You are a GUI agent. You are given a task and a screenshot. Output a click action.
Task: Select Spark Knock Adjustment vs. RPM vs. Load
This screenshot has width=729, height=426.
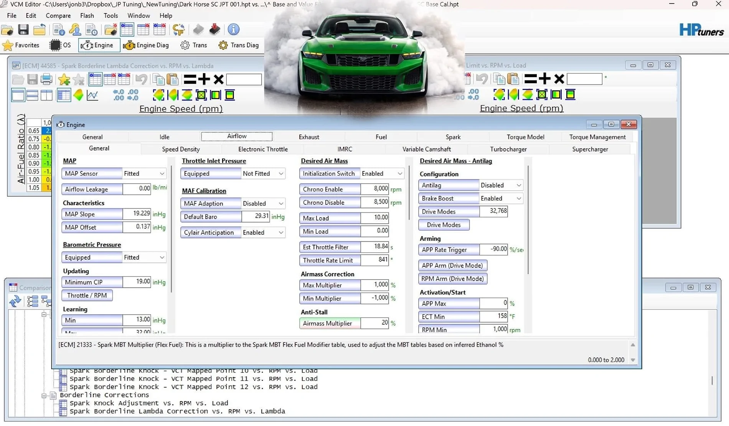pos(149,403)
